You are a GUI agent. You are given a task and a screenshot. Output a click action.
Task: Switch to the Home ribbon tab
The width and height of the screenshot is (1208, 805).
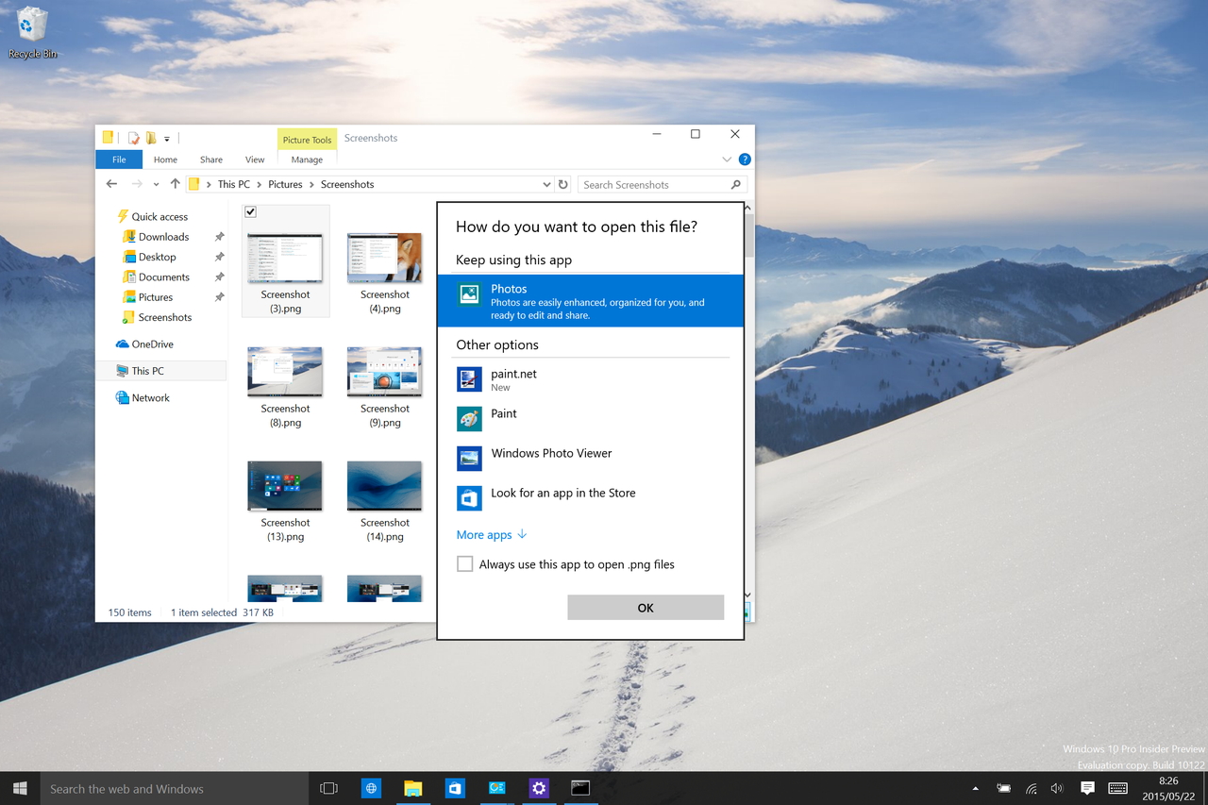(x=165, y=159)
